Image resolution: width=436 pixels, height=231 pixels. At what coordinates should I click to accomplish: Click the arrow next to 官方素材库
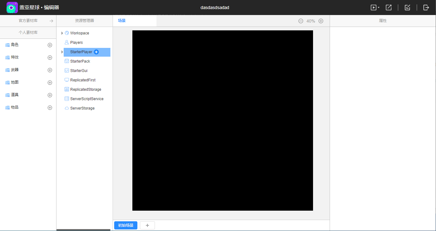pos(51,21)
